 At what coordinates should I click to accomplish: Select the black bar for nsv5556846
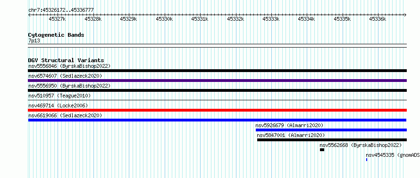pos(217,71)
